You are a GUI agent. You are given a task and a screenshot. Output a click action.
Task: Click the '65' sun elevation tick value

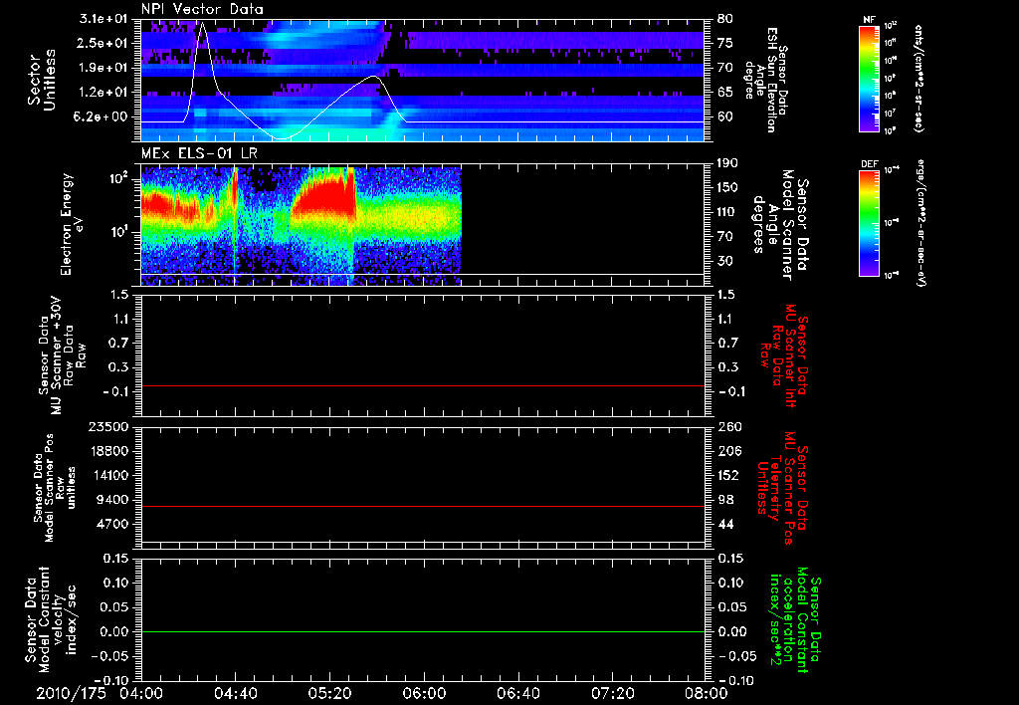[725, 93]
